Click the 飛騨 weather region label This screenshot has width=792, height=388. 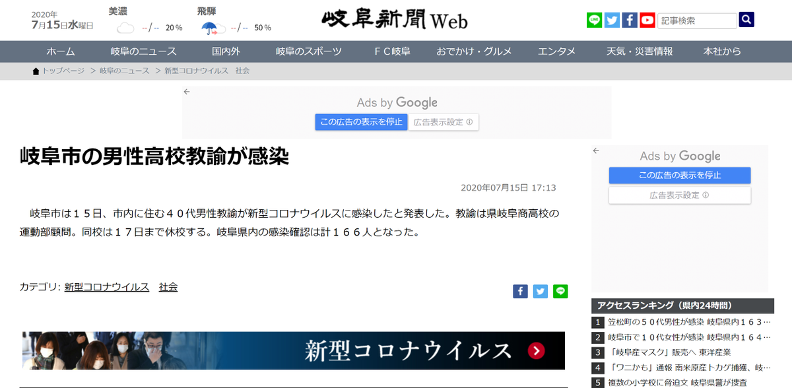click(x=206, y=11)
